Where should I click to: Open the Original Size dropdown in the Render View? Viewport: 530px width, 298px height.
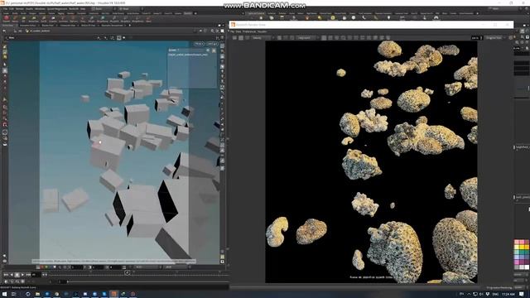[495, 38]
